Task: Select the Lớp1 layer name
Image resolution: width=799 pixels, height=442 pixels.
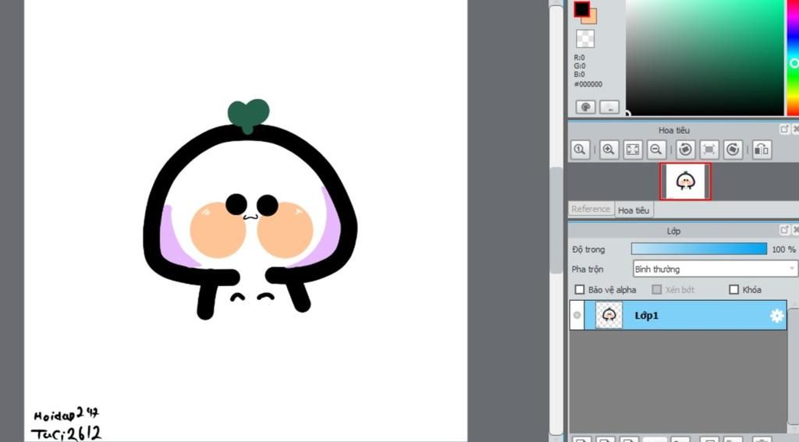Action: pyautogui.click(x=646, y=316)
